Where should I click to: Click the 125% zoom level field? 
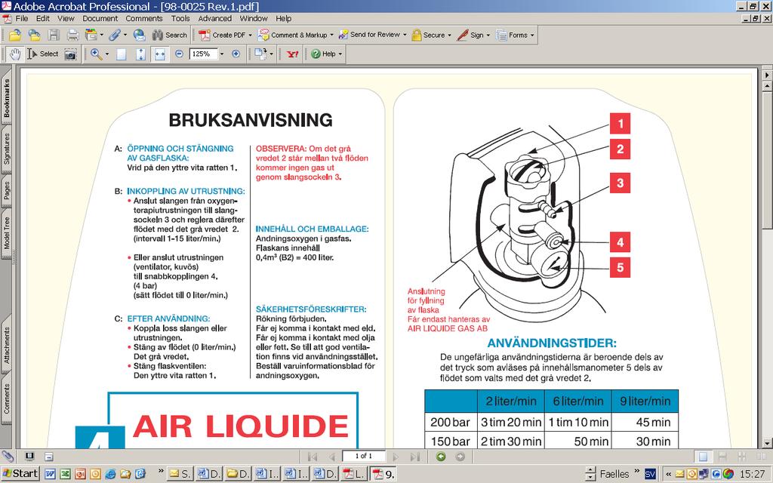(x=203, y=54)
